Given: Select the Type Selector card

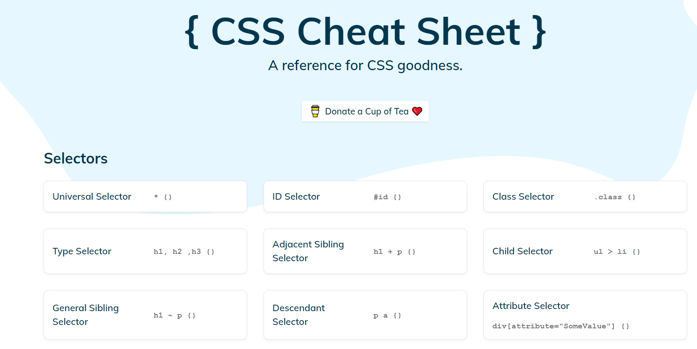Looking at the screenshot, I should (x=145, y=251).
